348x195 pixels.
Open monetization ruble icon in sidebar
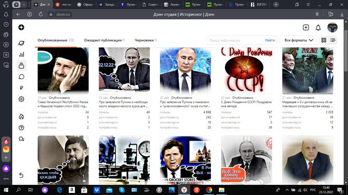(x=21, y=88)
